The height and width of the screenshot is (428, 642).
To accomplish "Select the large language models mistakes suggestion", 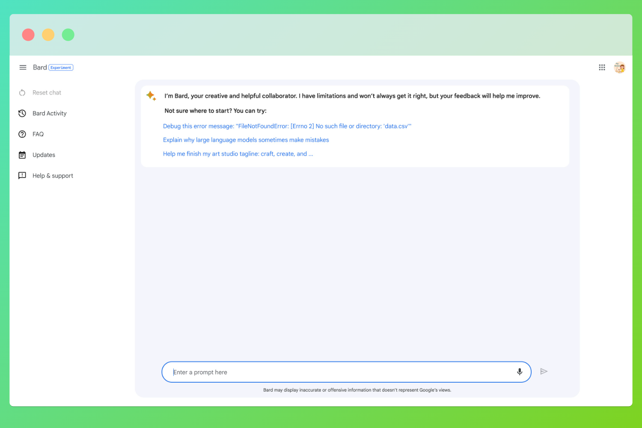I will pyautogui.click(x=246, y=140).
